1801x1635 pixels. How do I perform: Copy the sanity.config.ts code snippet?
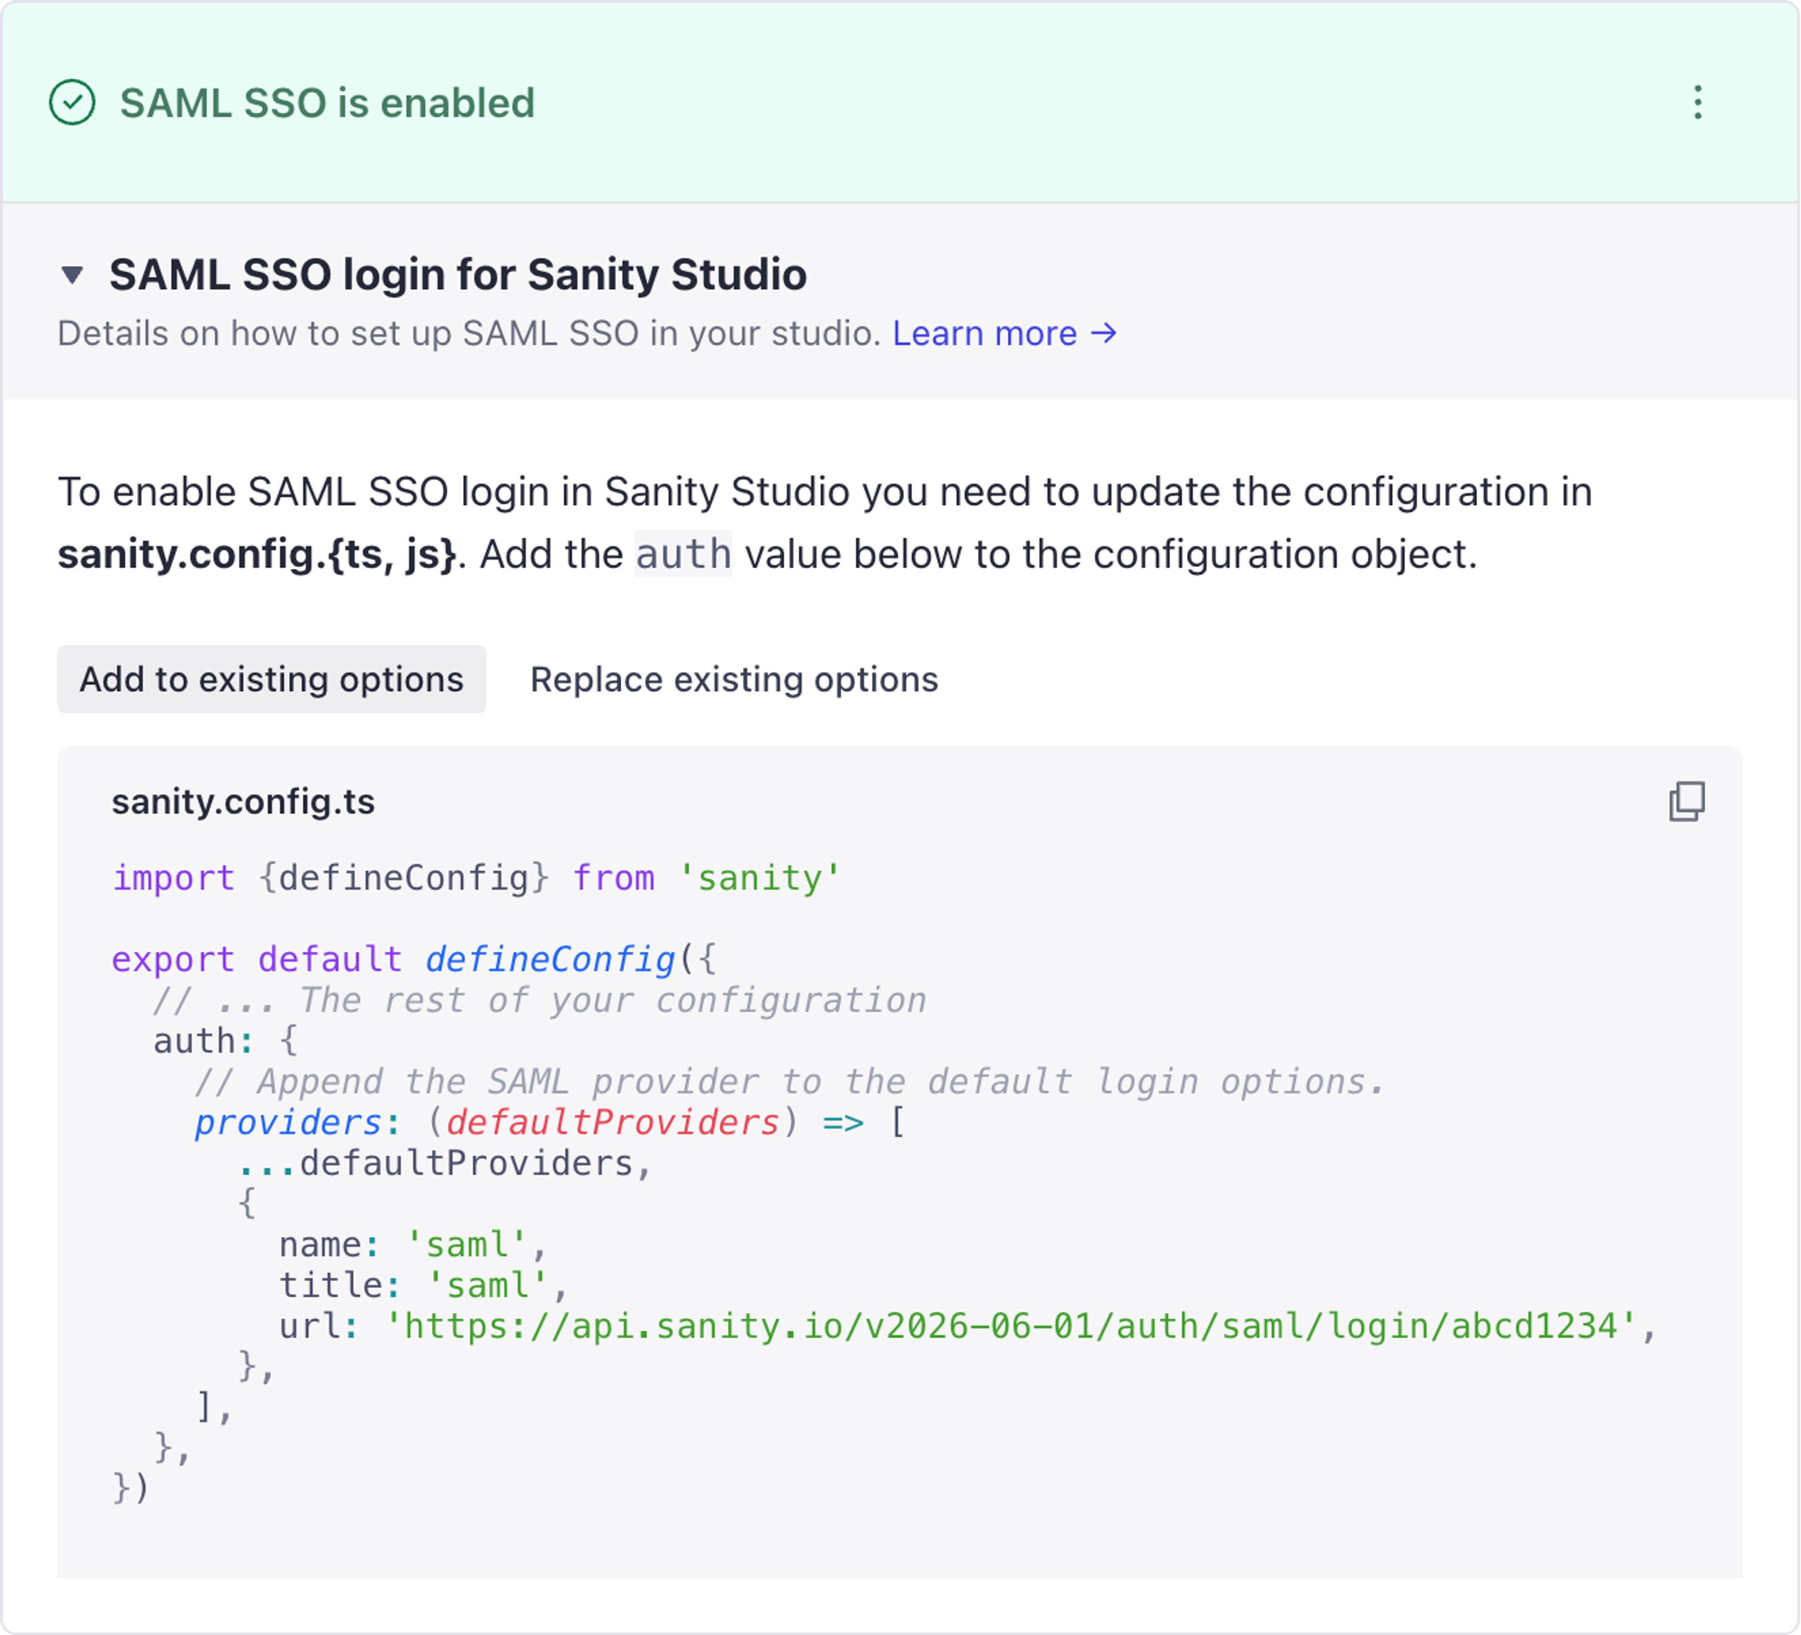1687,801
